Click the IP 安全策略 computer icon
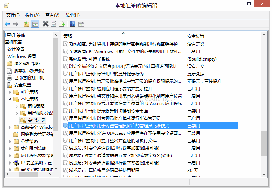The width and height of the screenshot is (272, 190). [16, 163]
